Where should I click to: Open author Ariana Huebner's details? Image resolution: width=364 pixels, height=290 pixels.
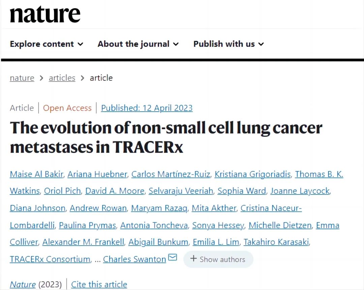pos(97,174)
